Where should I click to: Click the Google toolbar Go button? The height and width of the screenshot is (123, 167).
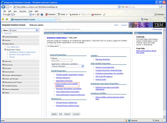pyautogui.click(x=33, y=14)
